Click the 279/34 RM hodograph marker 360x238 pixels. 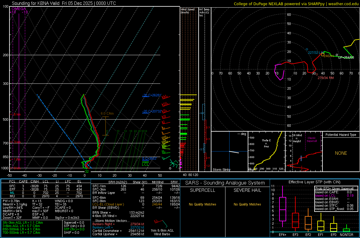pos(317,74)
